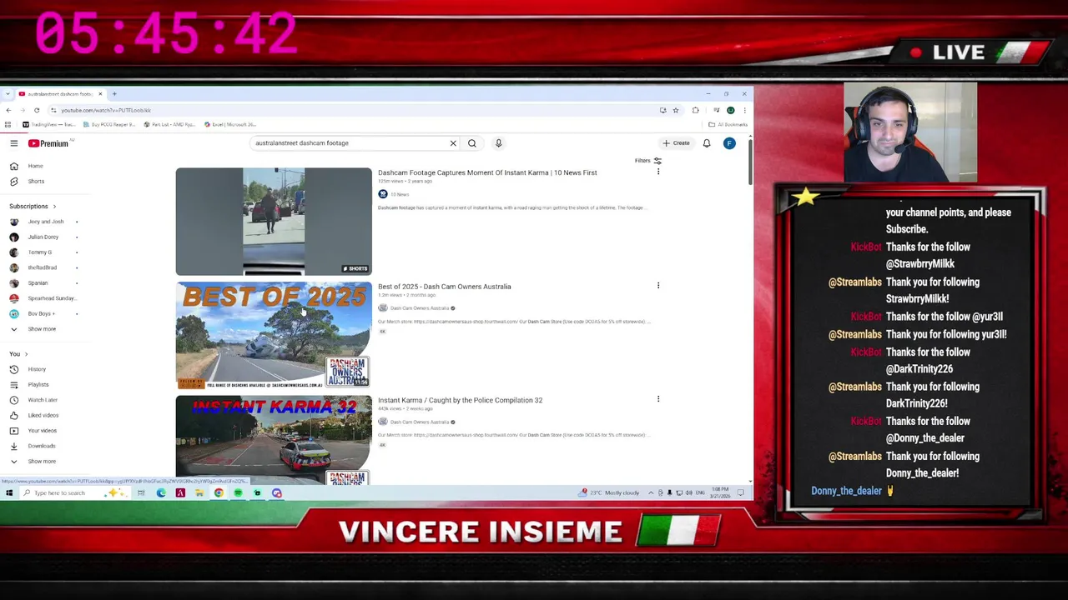Expand Show more under You section
This screenshot has height=600, width=1068.
(33, 462)
